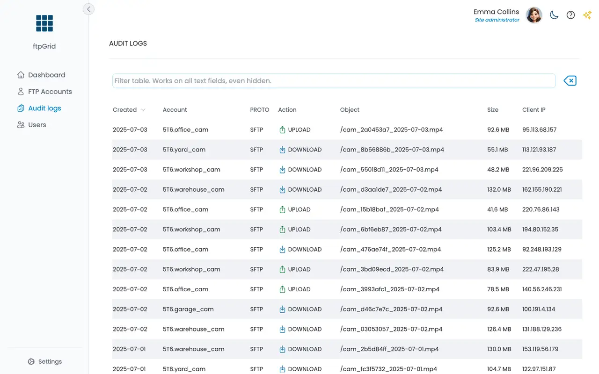Click client IP 113.121.93.187
This screenshot has height=374, width=599.
point(539,150)
